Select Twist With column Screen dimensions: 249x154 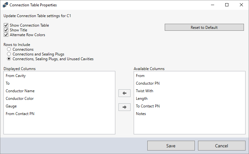click(x=190, y=91)
